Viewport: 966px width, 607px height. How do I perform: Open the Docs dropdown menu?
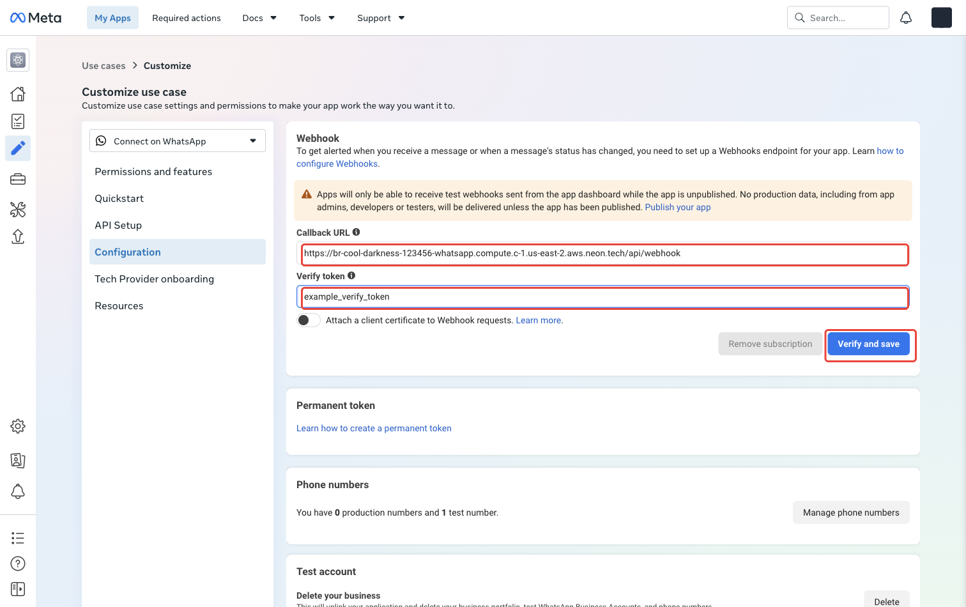click(259, 18)
